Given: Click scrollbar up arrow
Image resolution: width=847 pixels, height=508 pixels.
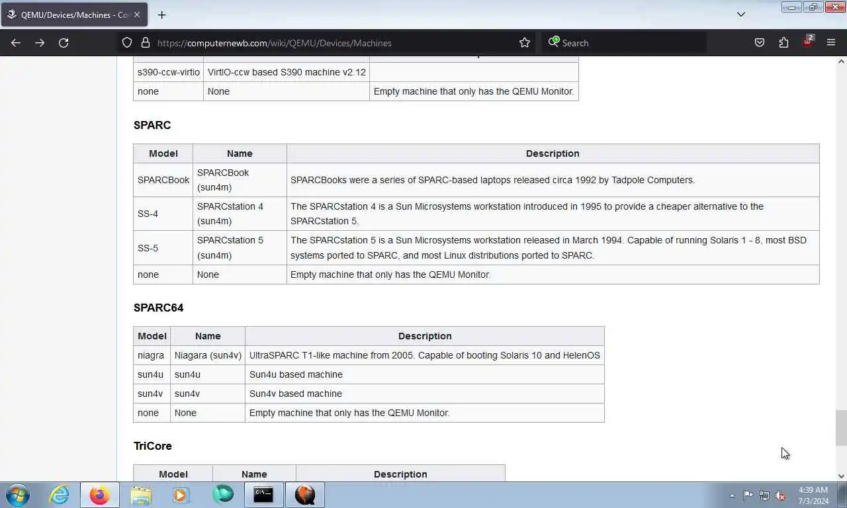Looking at the screenshot, I should tap(841, 62).
